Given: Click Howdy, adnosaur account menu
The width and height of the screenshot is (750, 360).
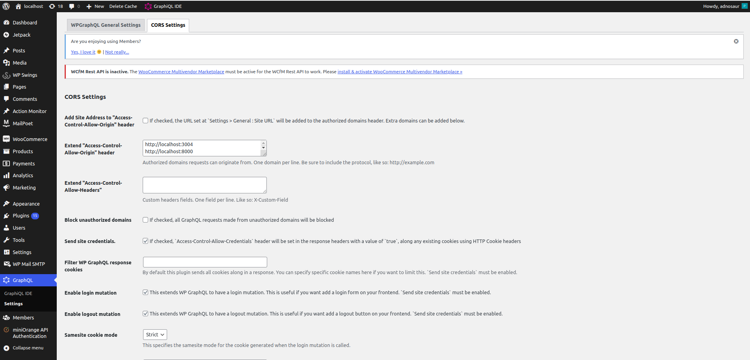Looking at the screenshot, I should pyautogui.click(x=725, y=6).
